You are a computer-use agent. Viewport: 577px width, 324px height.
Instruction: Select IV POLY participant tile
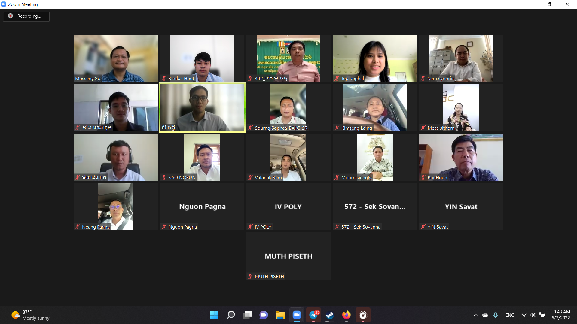(288, 207)
